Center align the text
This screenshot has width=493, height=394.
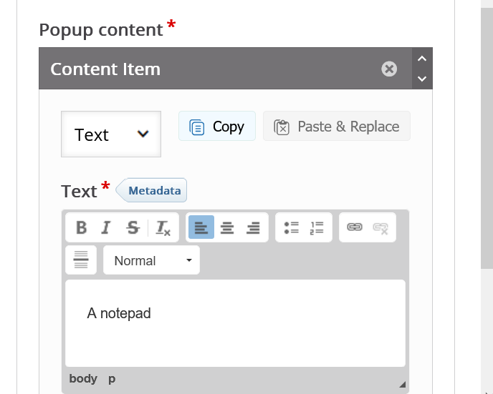[x=227, y=227]
